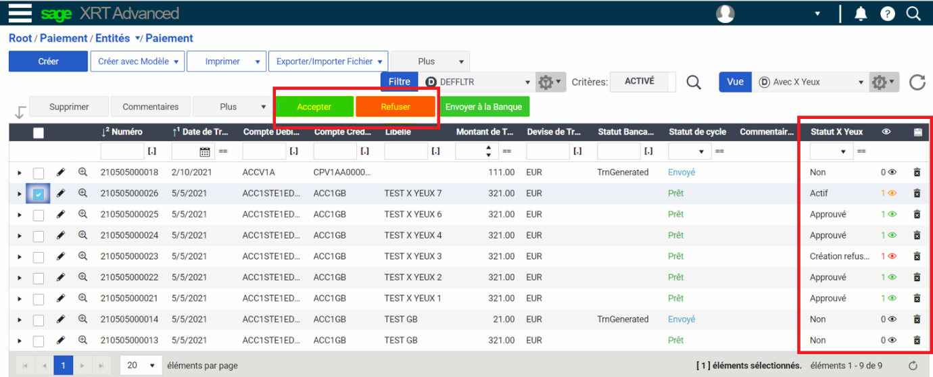Screen dimensions: 933x377
Task: Click the magnifier icon next to Critères
Action: 694,82
